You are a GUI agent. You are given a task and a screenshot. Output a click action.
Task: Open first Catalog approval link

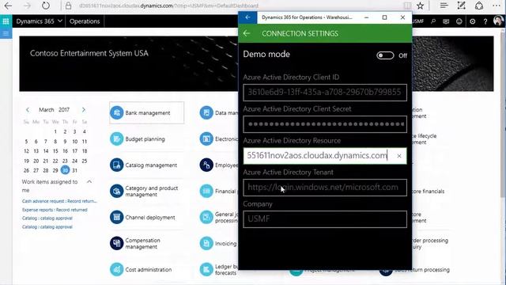coord(47,218)
